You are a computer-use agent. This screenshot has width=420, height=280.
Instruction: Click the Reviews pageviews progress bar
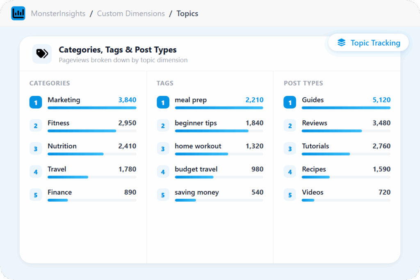point(346,131)
